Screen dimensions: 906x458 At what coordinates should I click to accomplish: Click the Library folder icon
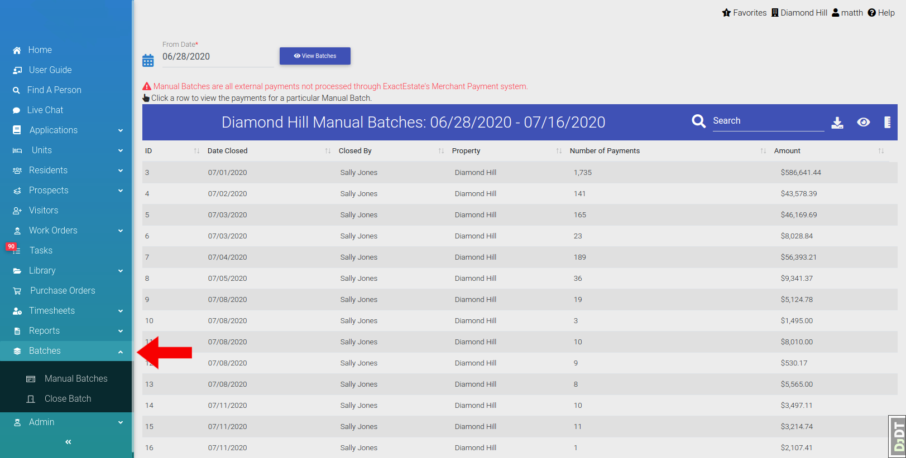[x=17, y=271]
